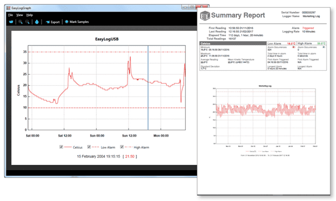Click the First Reading timestamp value

coord(241,28)
